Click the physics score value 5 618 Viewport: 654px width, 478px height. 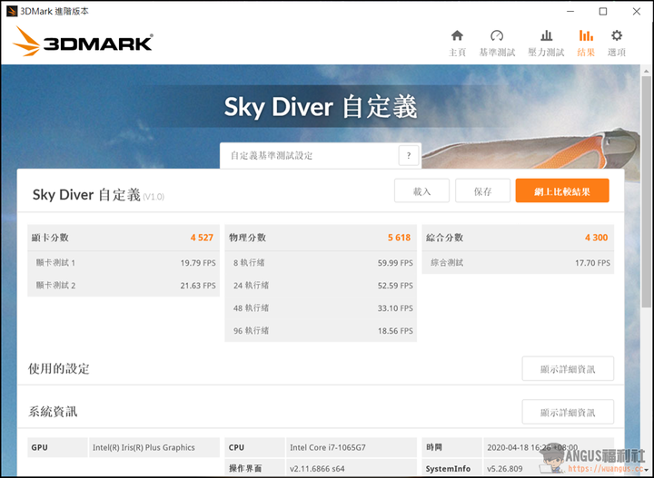click(x=399, y=238)
